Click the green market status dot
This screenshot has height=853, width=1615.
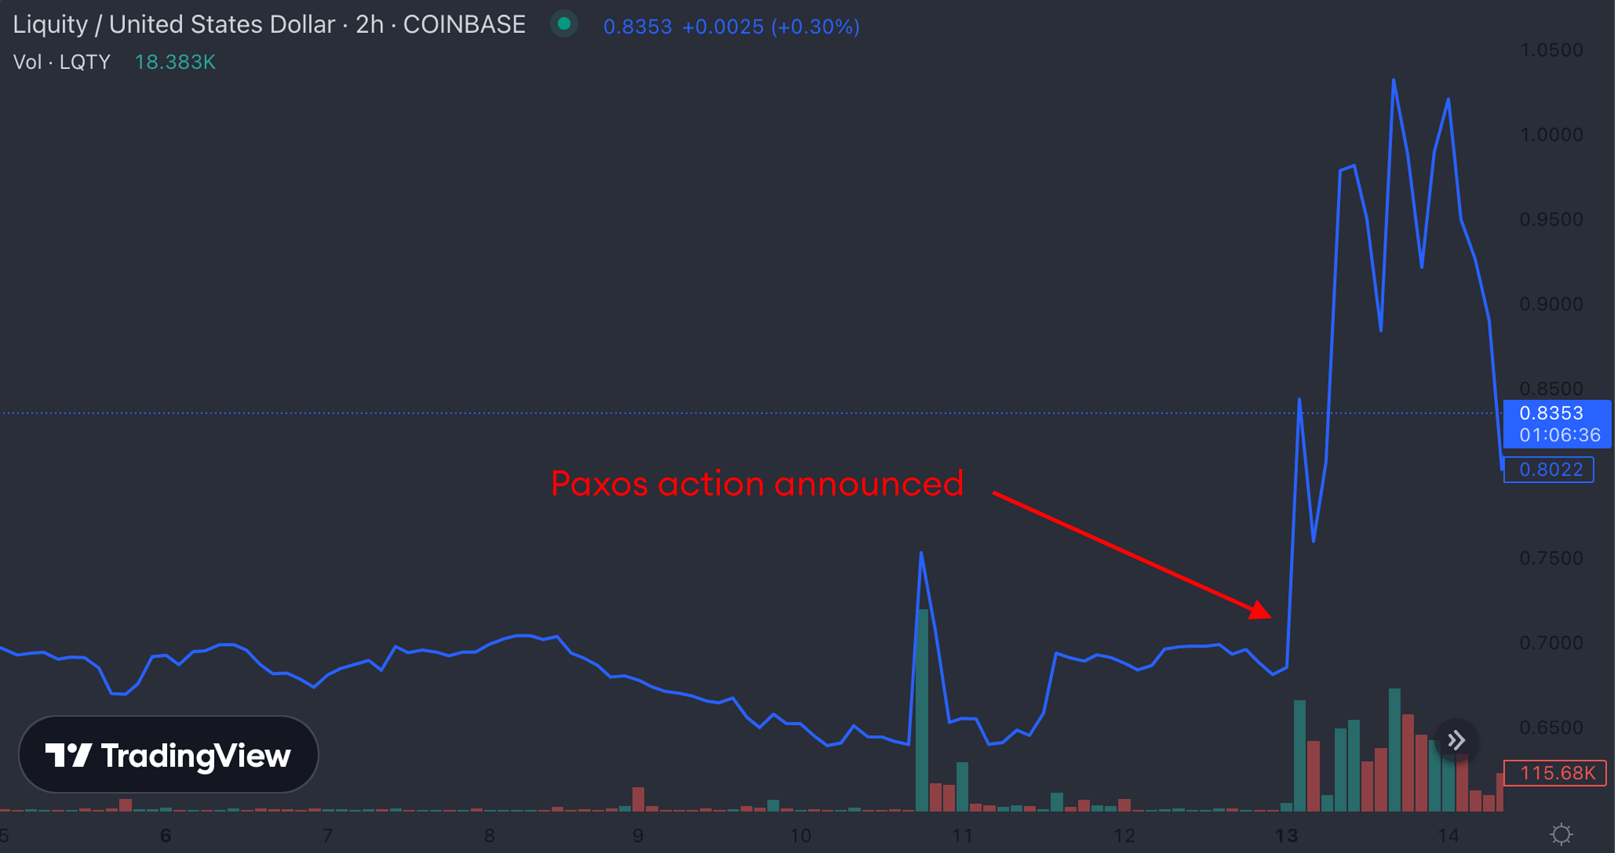(563, 24)
